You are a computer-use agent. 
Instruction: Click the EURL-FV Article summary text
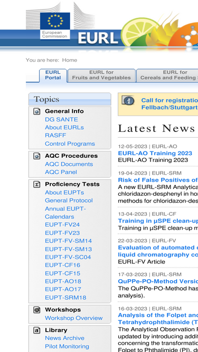[x=142, y=262]
